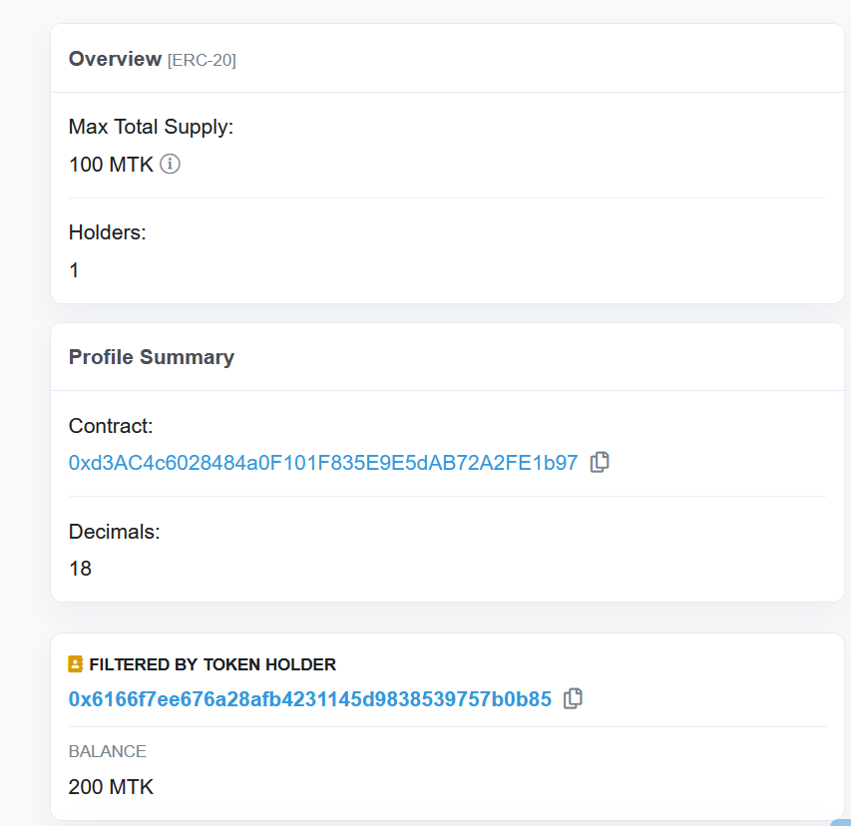Select the 100 MTK supply value
Viewport: 851px width, 826px height.
pyautogui.click(x=112, y=165)
